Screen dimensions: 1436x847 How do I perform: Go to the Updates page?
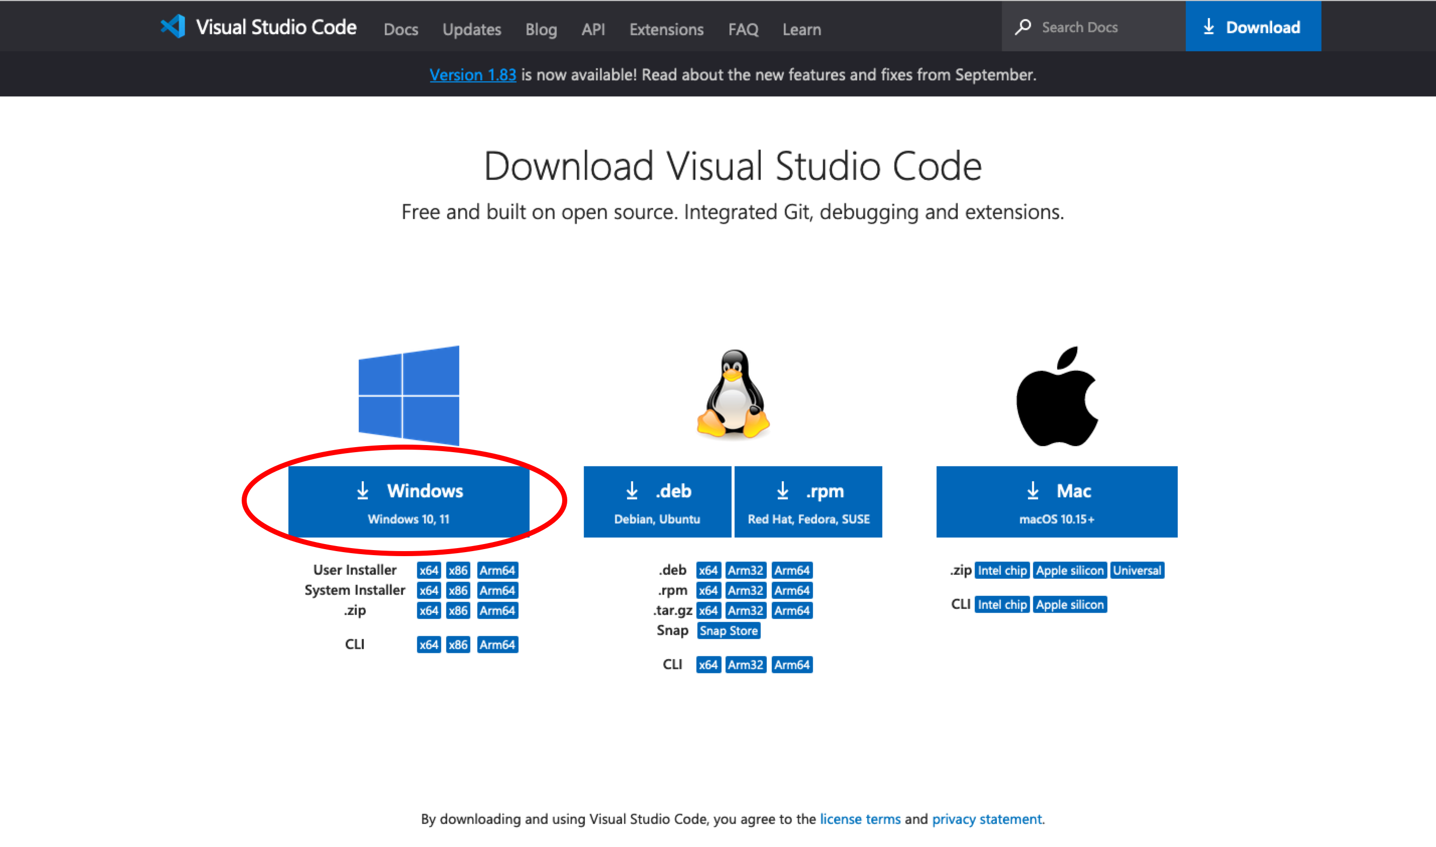pyautogui.click(x=471, y=29)
